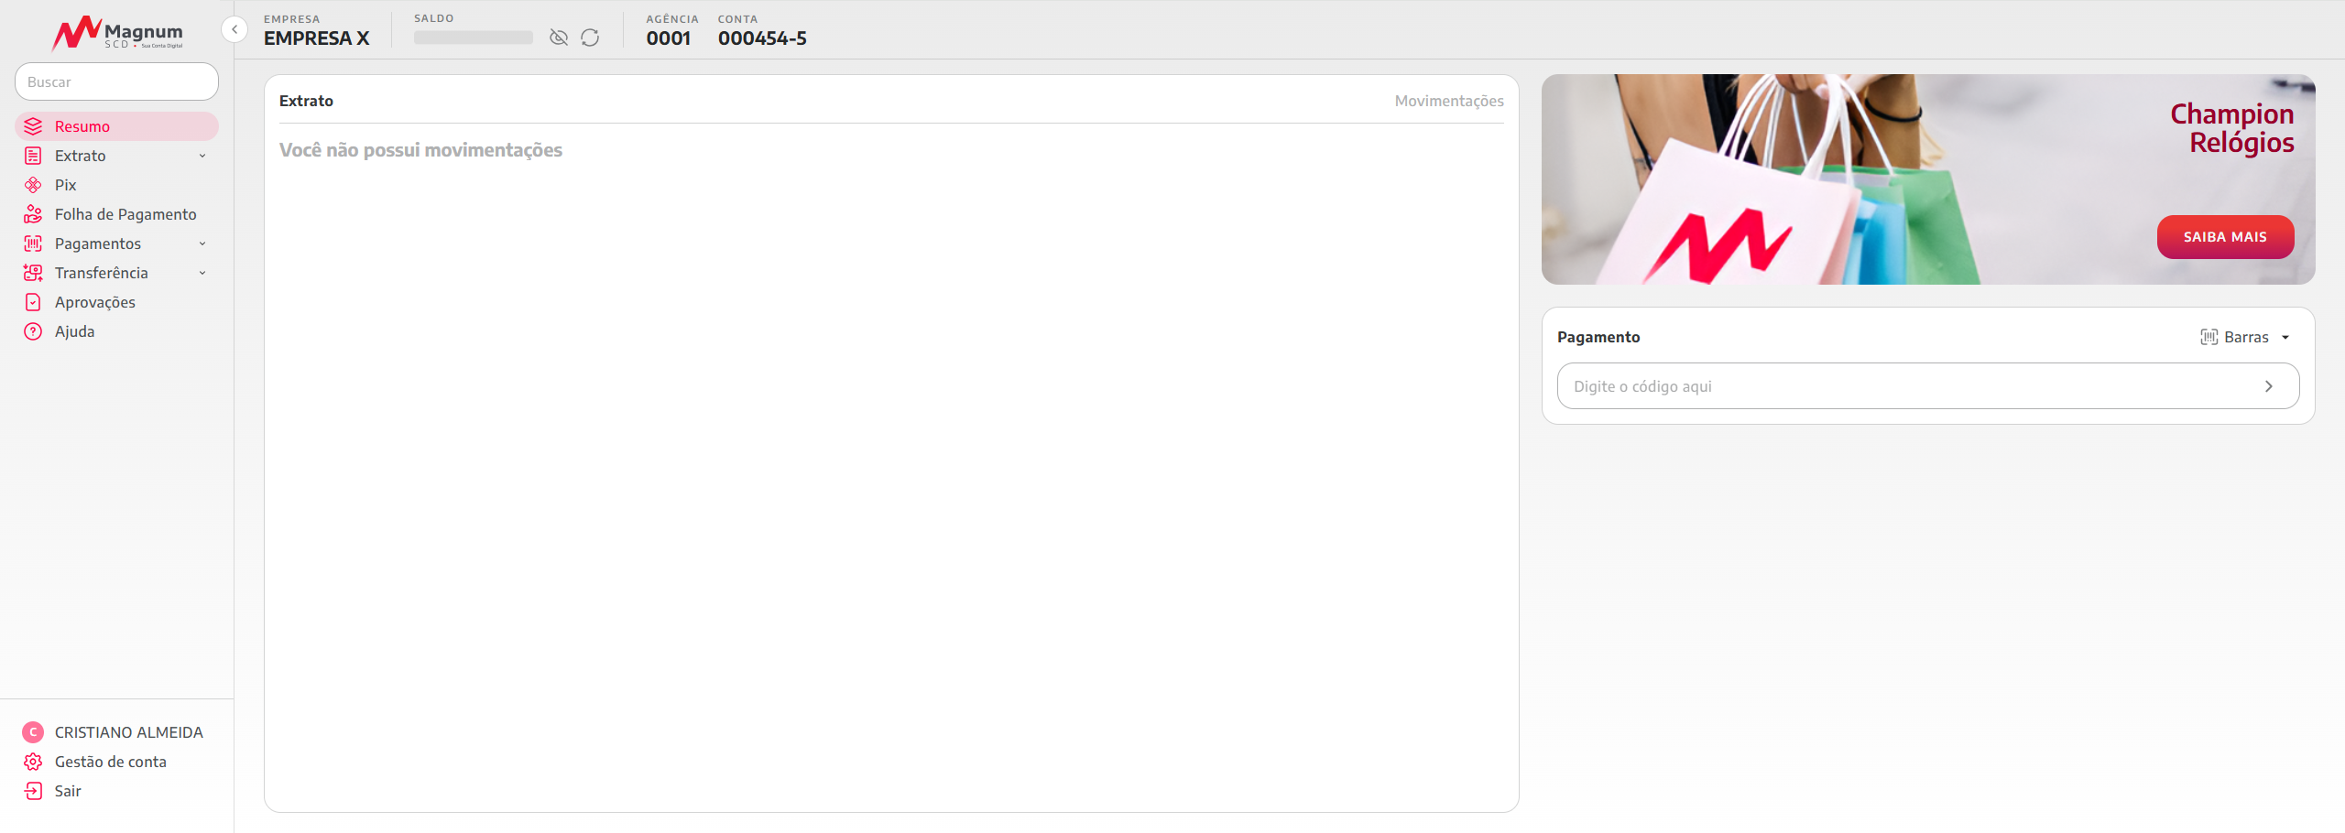Click the Folha de Pagamento icon

tap(33, 214)
